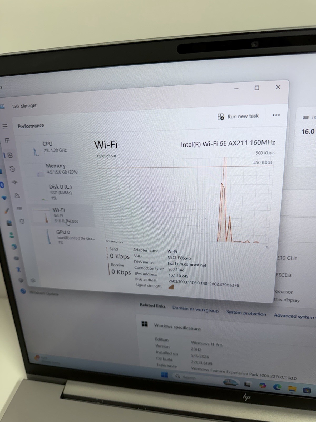Open Accessibility icon in Settings sidebar

pos(18,269)
